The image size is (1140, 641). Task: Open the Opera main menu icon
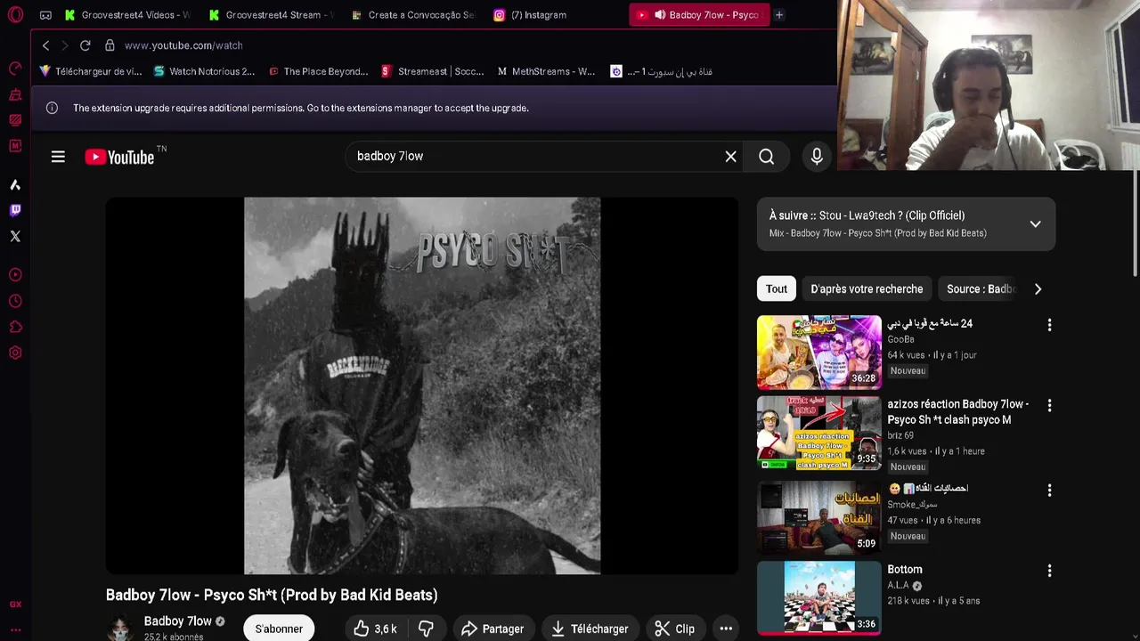pyautogui.click(x=15, y=14)
